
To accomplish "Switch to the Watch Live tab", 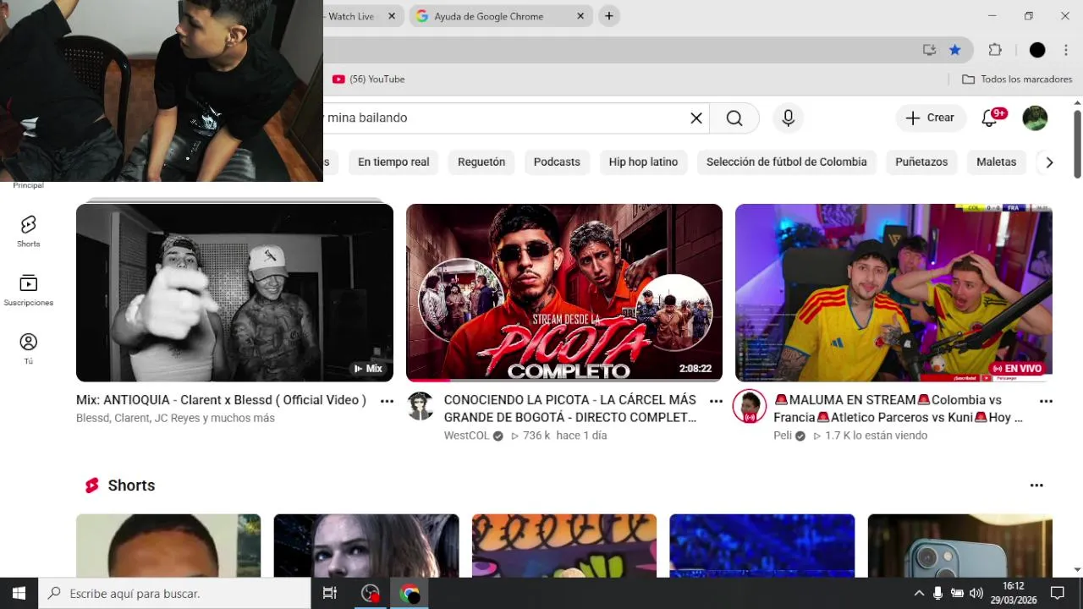I will [362, 16].
